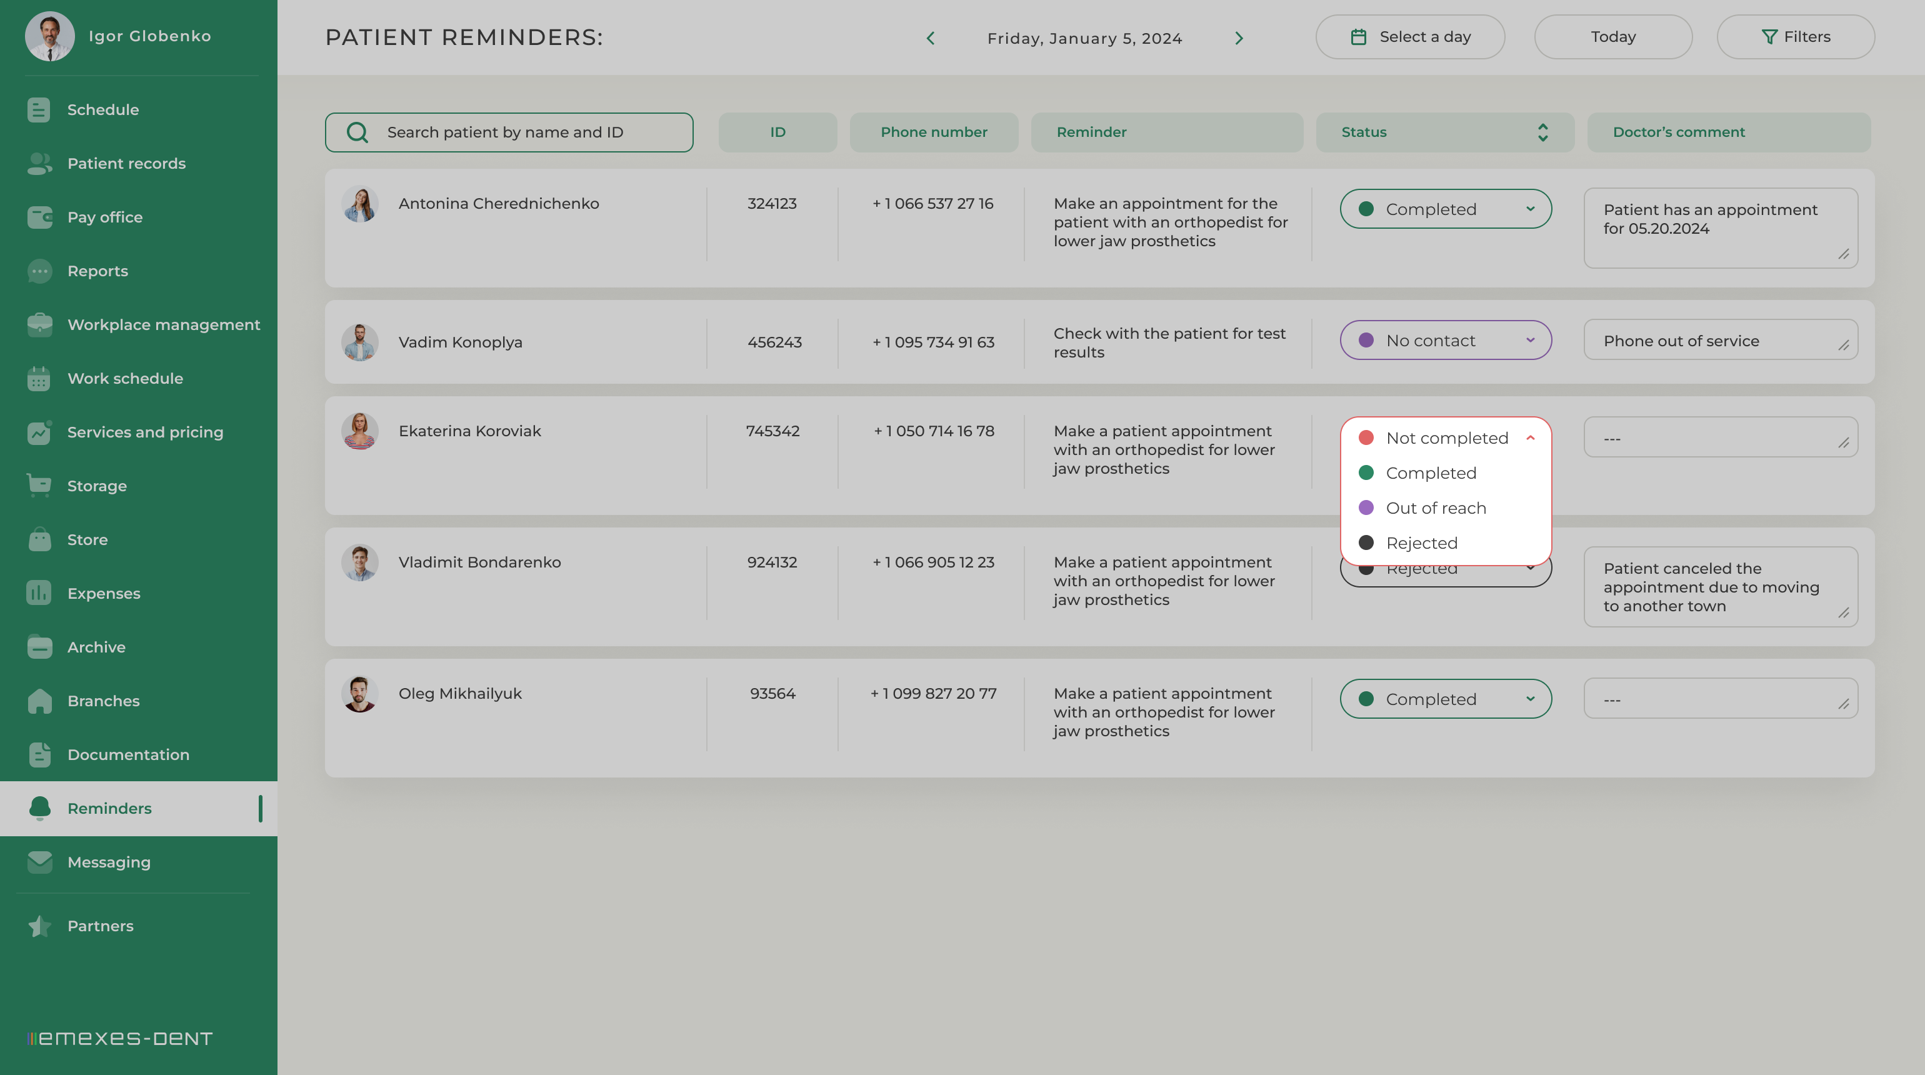Click Vadim Konoplya's avatar photo
The image size is (1925, 1075).
tap(360, 342)
